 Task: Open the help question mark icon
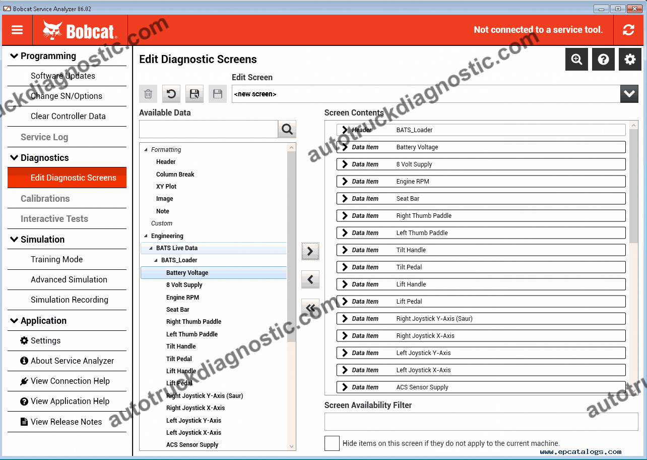coord(603,59)
